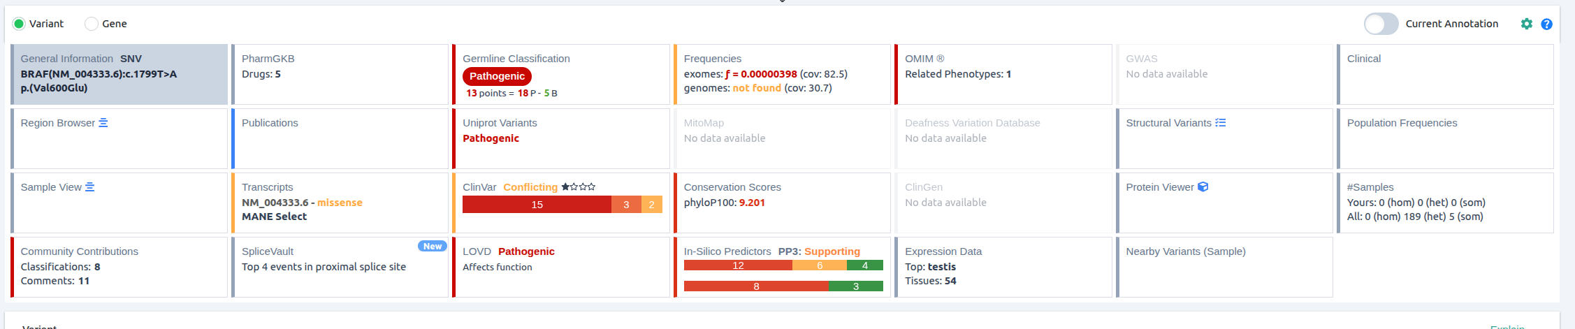
Task: Click the ClinVar star rating
Action: (578, 187)
